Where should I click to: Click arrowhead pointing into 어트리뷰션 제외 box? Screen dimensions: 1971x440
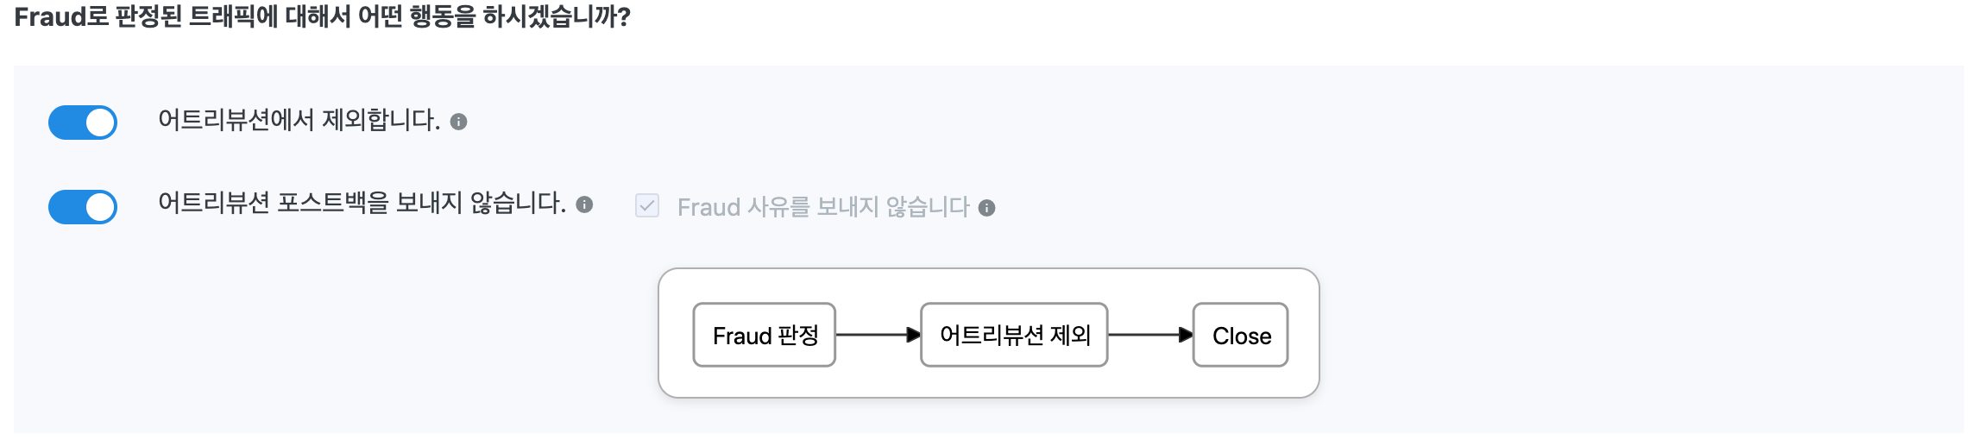913,335
